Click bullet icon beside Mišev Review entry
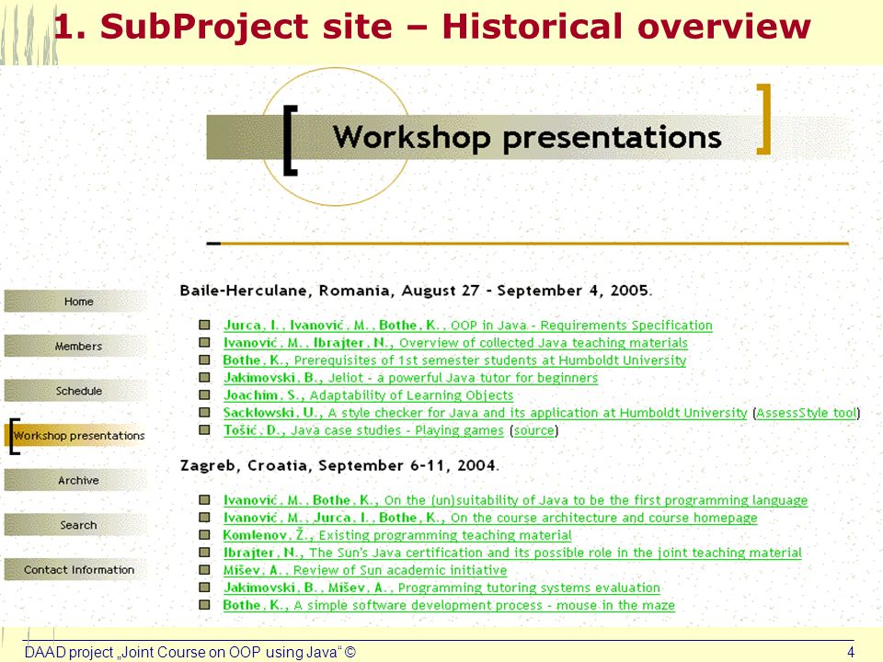 pyautogui.click(x=204, y=569)
